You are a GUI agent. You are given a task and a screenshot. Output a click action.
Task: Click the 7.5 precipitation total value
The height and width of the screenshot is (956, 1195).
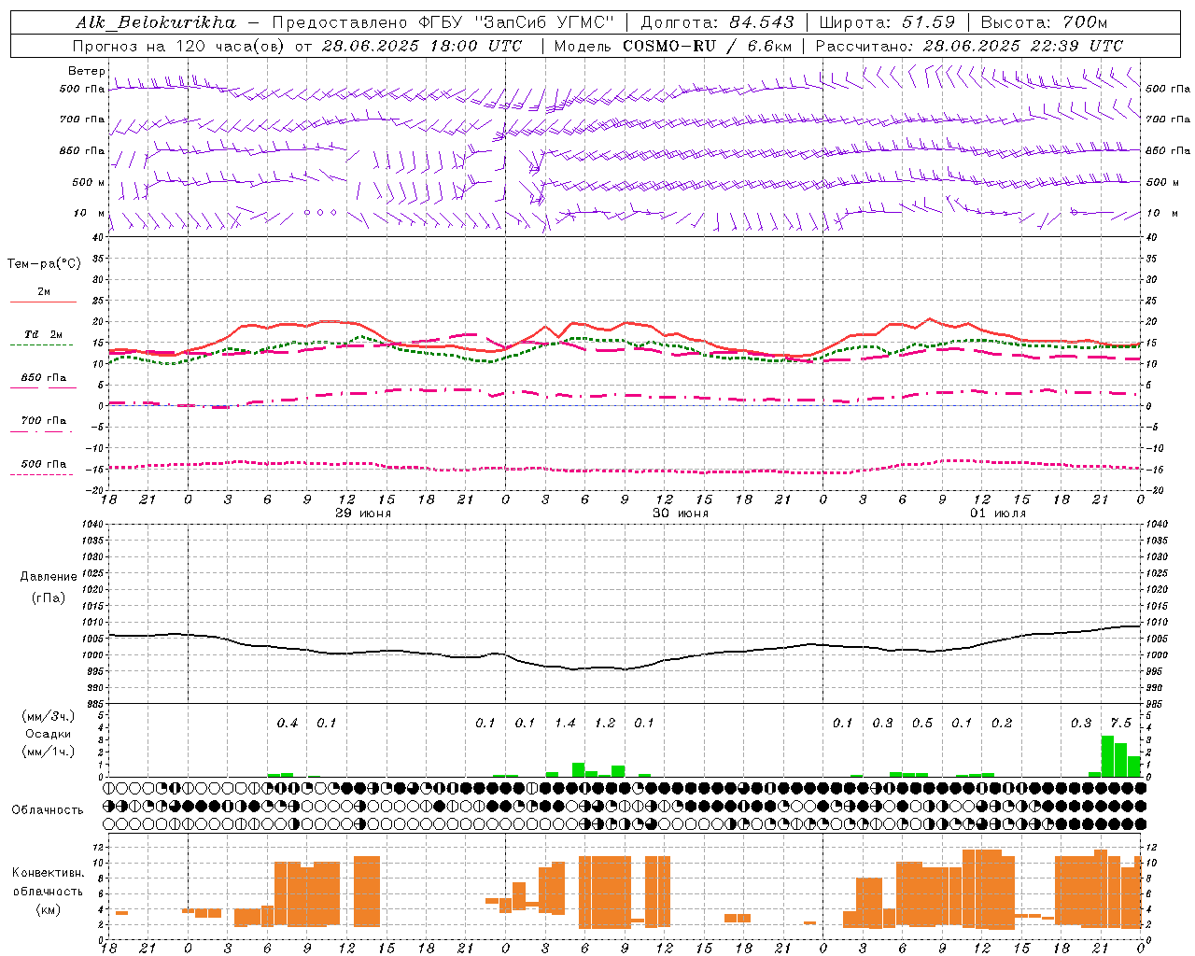tap(1120, 723)
